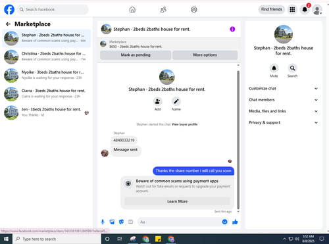
Task: Show hidden system tray icons chevron
Action: 284,239
